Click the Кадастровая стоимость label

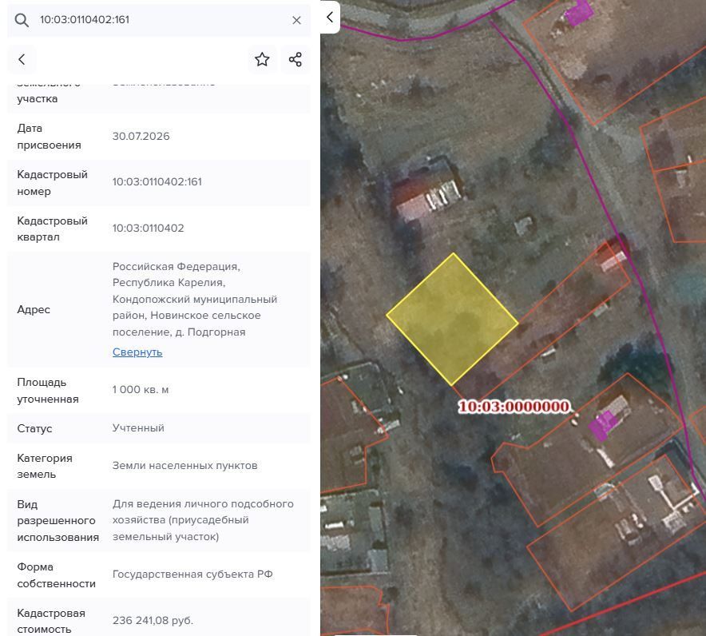coord(51,621)
